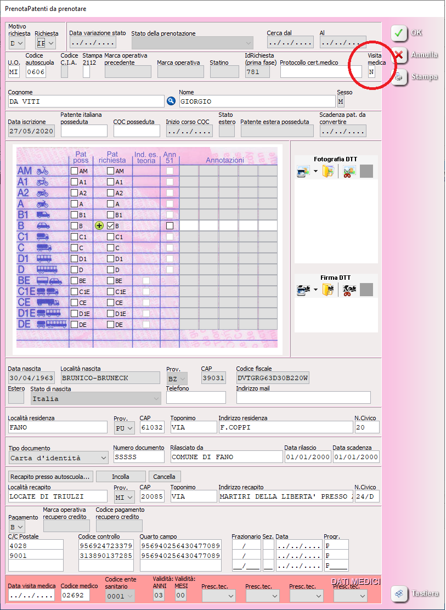
Task: Click the gray swatch next to Fotografia crop
Action: (366, 172)
